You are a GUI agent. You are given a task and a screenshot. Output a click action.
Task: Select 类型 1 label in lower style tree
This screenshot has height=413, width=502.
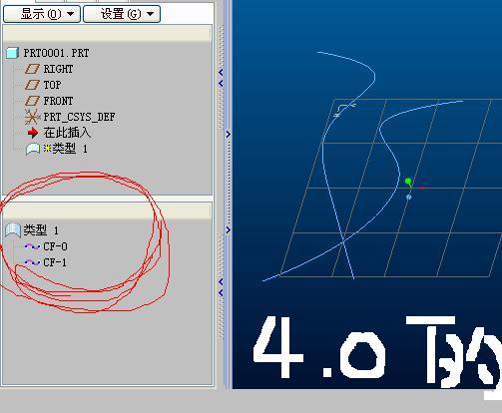[x=41, y=229]
